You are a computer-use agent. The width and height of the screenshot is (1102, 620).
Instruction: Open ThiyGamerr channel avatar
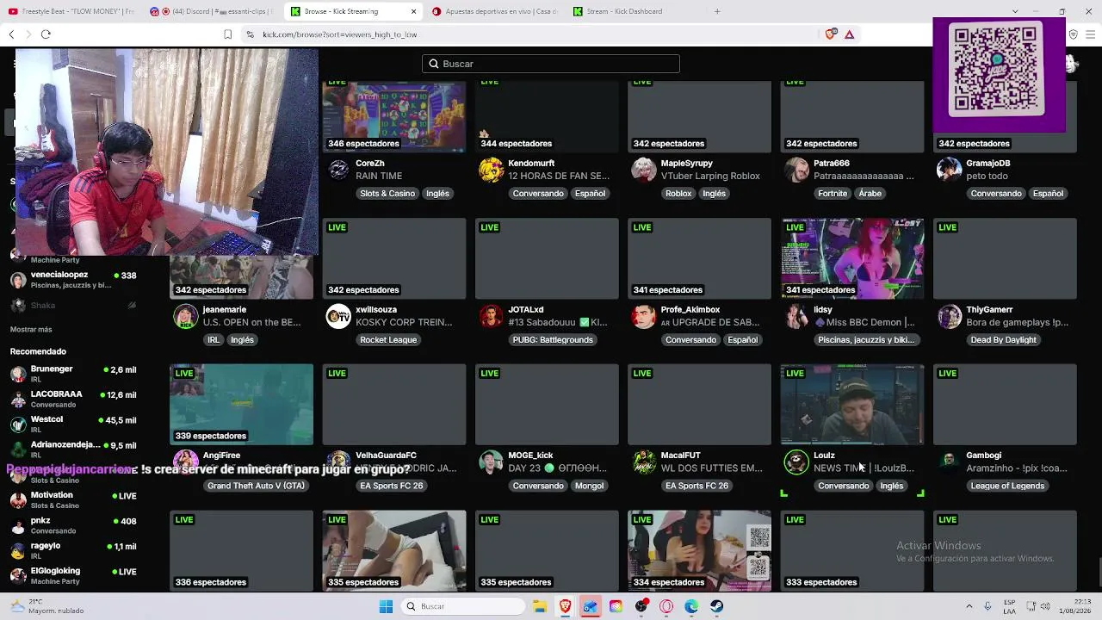pyautogui.click(x=949, y=316)
